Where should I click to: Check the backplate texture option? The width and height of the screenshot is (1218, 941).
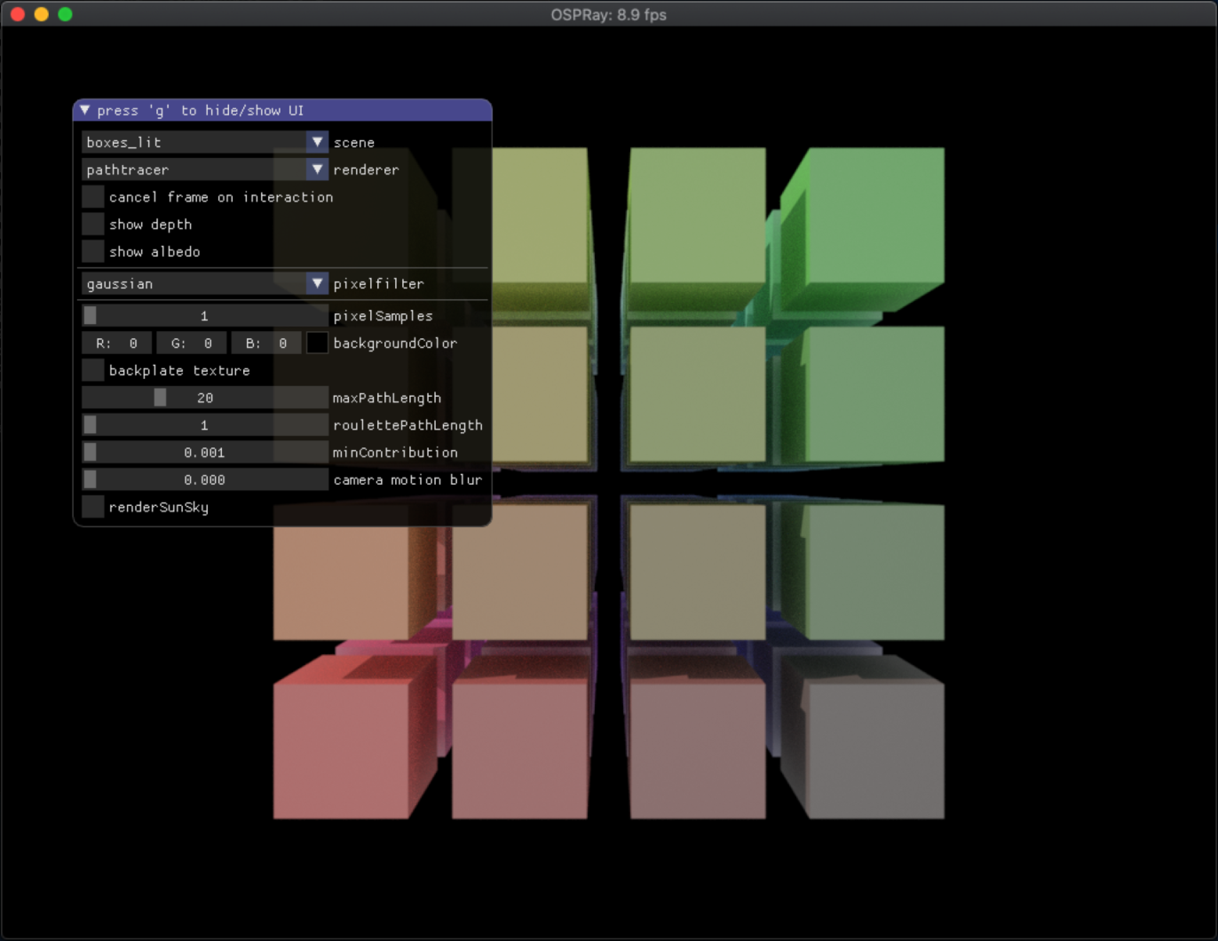(x=93, y=370)
